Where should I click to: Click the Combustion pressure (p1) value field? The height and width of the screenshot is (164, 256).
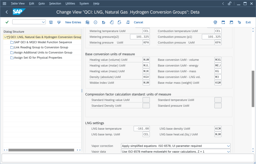click(212, 37)
